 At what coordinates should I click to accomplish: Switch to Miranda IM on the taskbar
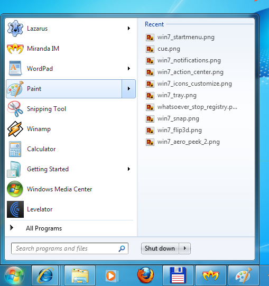(x=211, y=275)
